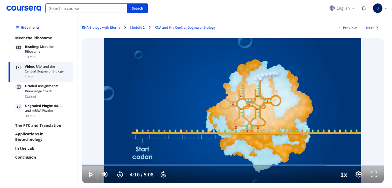Screen dimensions: 392x188
Task: Go to Previous item
Action: point(348,28)
